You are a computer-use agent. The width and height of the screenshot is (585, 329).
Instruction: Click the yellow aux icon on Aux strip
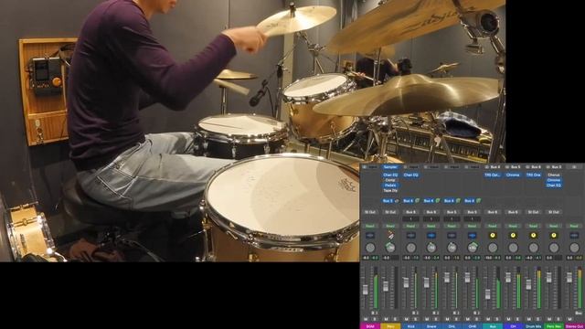pyautogui.click(x=493, y=236)
